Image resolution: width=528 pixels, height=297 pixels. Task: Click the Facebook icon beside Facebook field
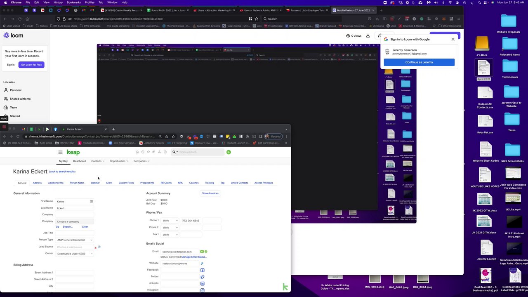click(202, 270)
